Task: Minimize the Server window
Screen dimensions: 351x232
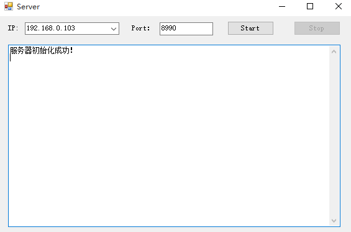Action: (282, 6)
